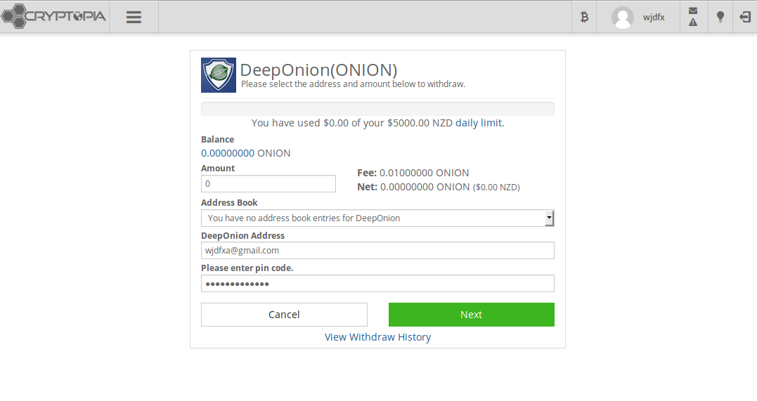The image size is (757, 401).
Task: Open View Withdraw History link
Action: click(377, 337)
